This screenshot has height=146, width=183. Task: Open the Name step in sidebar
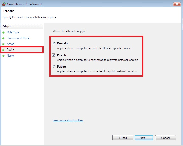pos(10,56)
